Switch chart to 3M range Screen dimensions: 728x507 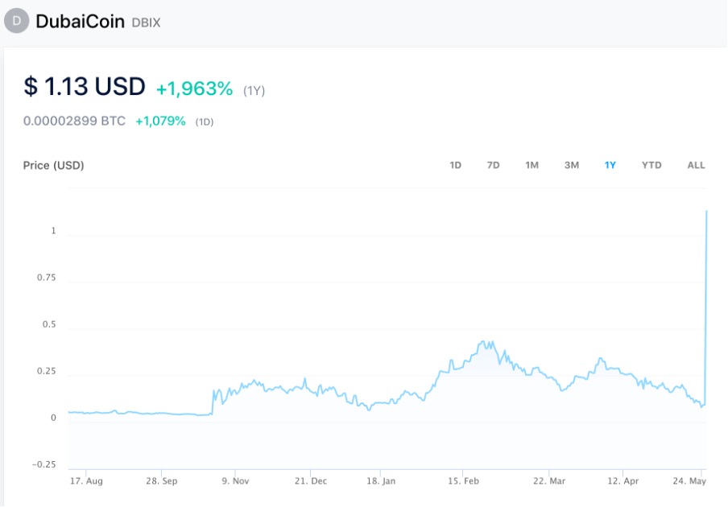pyautogui.click(x=572, y=165)
